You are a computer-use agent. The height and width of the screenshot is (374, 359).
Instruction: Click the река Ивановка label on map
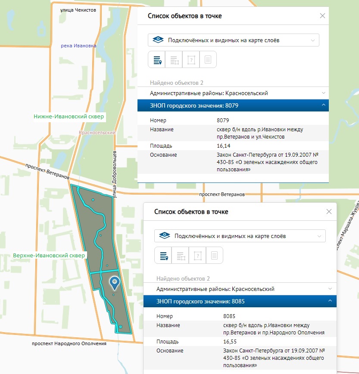[78, 46]
